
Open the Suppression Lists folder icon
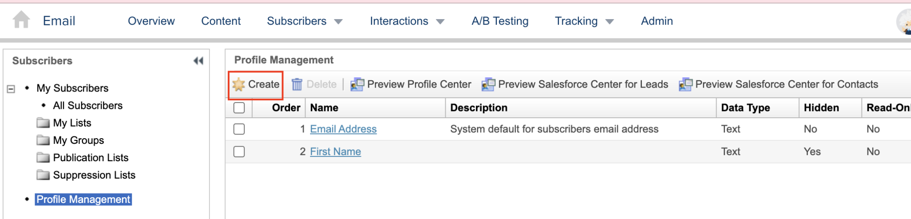point(43,175)
